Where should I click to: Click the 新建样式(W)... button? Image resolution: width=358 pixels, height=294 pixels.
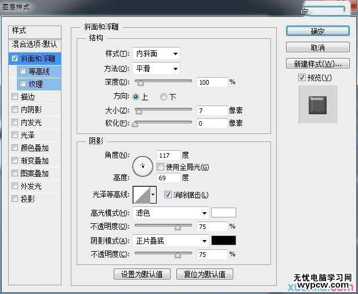point(318,64)
